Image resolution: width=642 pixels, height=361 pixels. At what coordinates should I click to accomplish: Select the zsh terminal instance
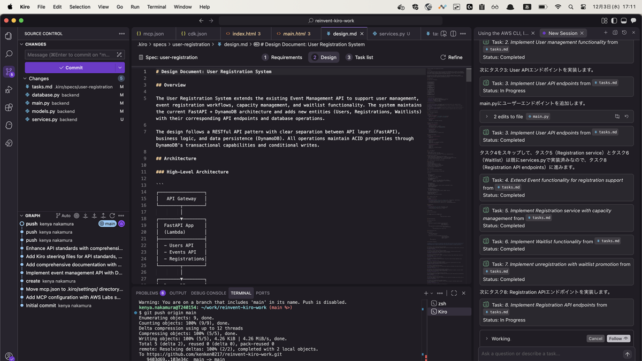pos(449,303)
